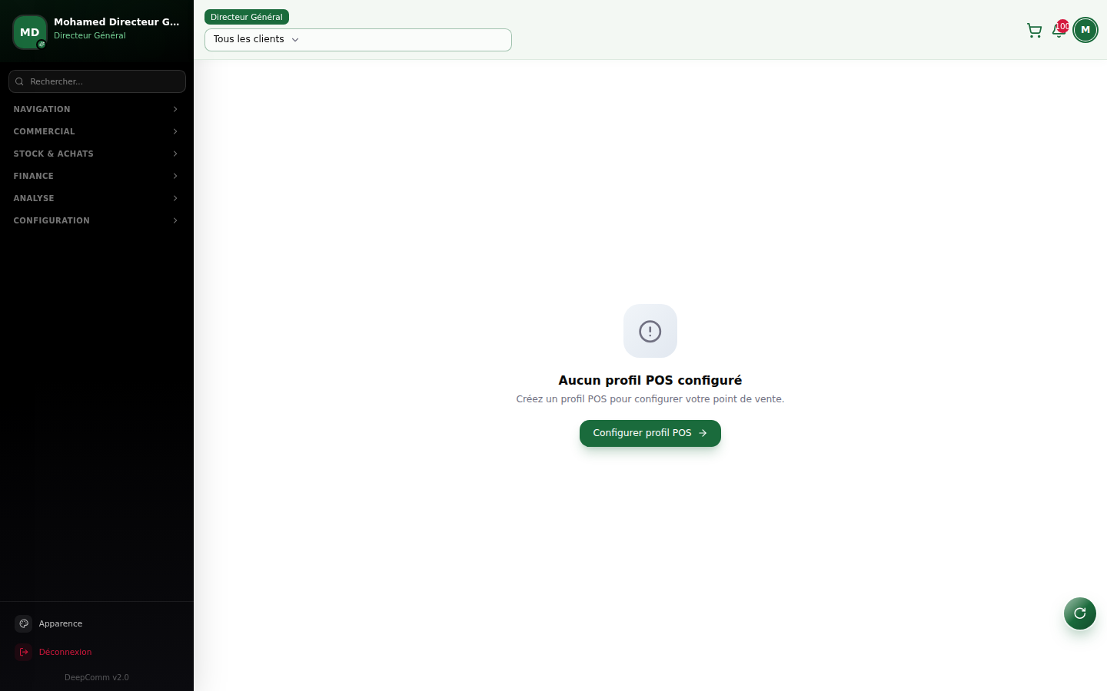Expand the FINANCE section
The width and height of the screenshot is (1107, 691).
(x=97, y=176)
